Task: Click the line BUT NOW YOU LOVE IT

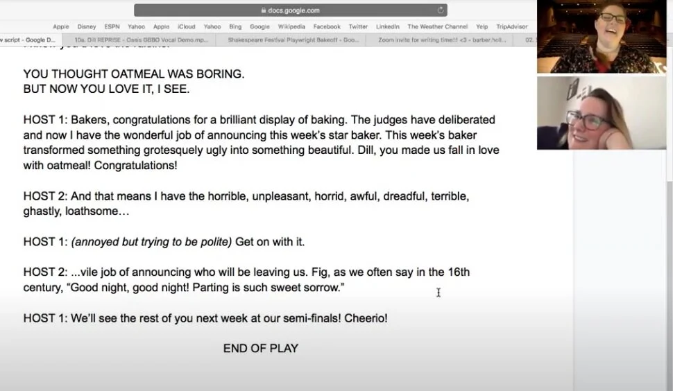Action: (106, 89)
